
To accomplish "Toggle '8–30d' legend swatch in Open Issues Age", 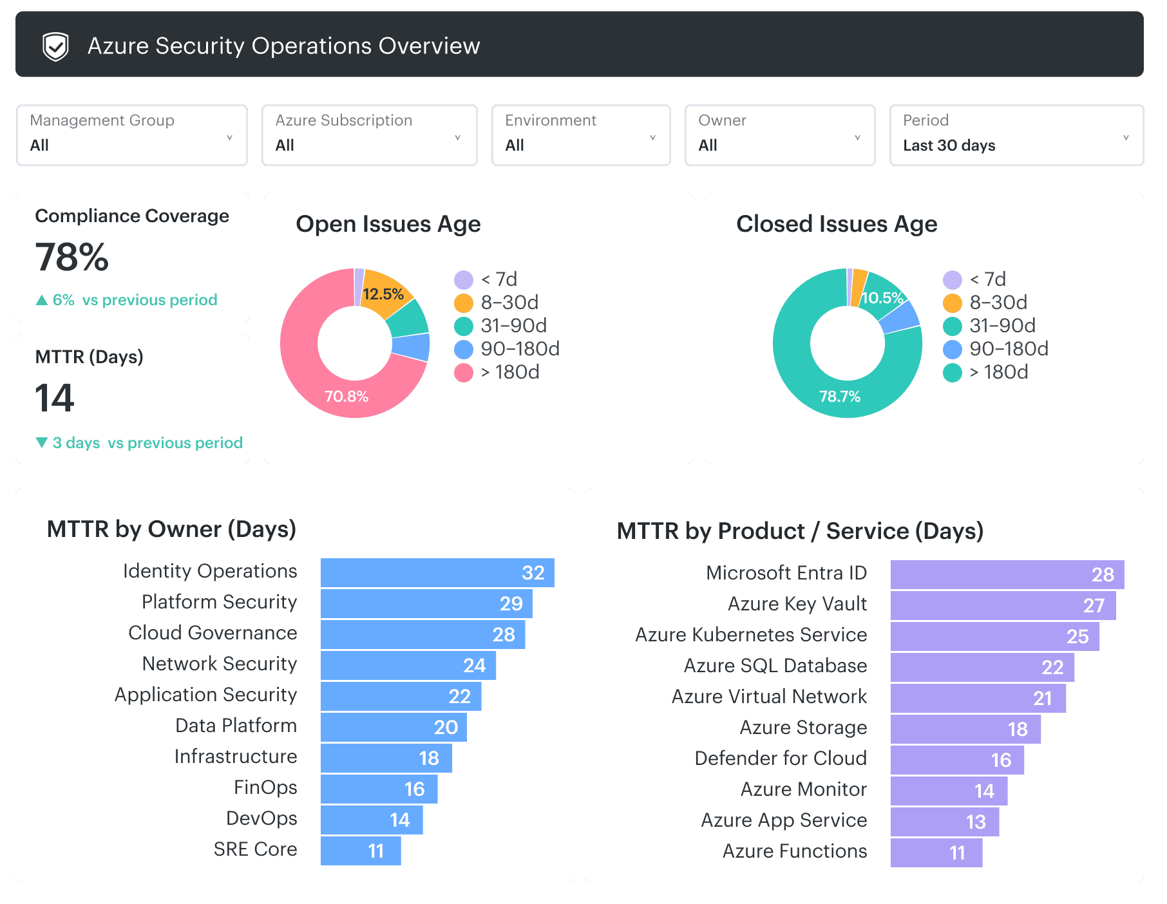I will [x=464, y=303].
